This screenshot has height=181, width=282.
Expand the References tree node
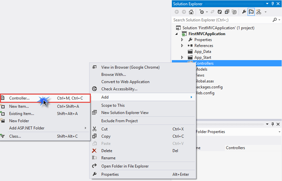coord(182,46)
